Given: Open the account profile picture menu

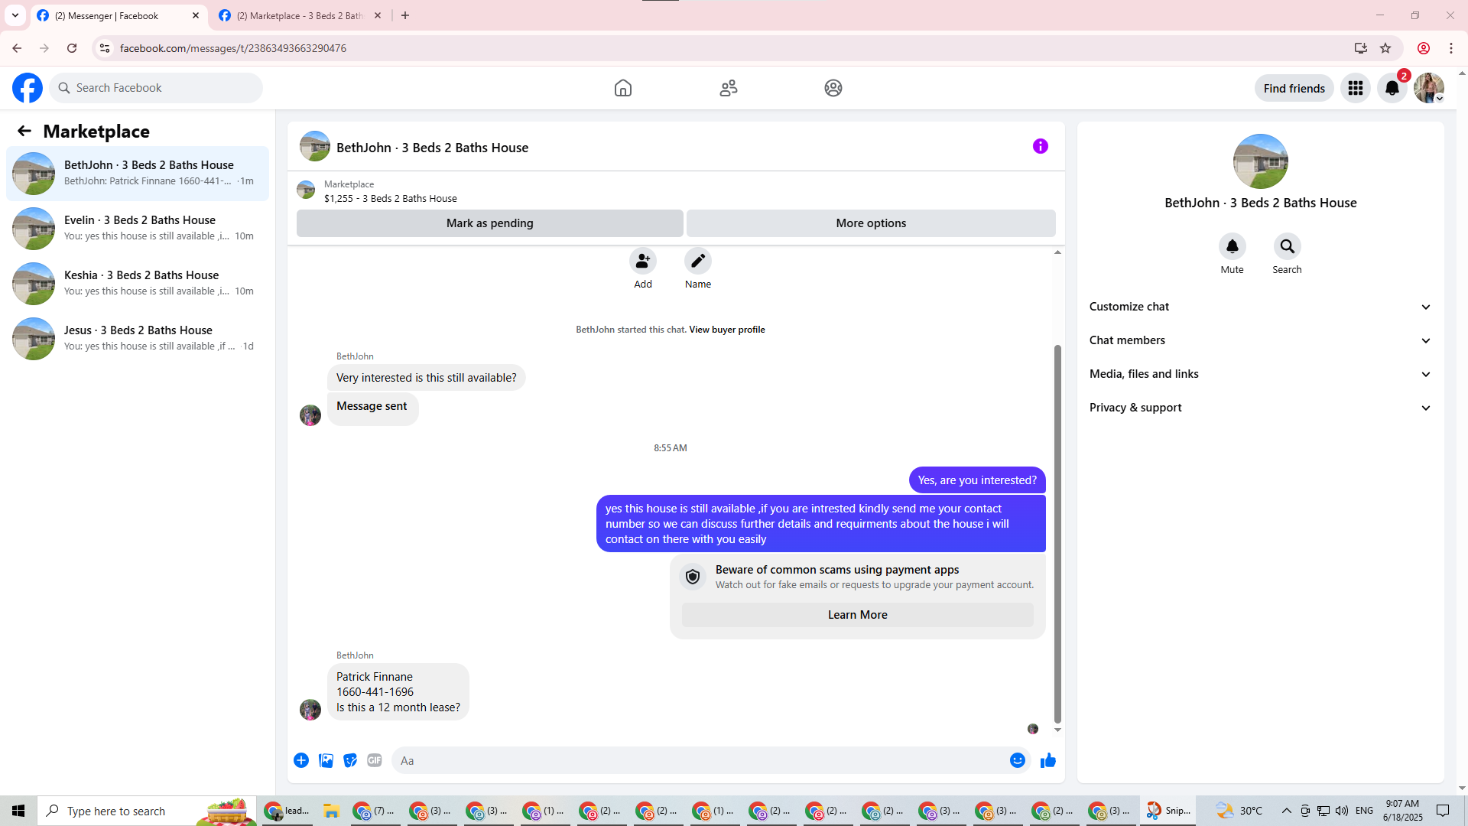Looking at the screenshot, I should click(x=1429, y=88).
